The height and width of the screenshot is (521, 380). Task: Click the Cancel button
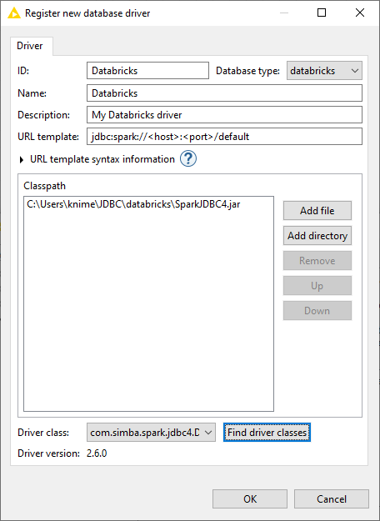(x=332, y=498)
